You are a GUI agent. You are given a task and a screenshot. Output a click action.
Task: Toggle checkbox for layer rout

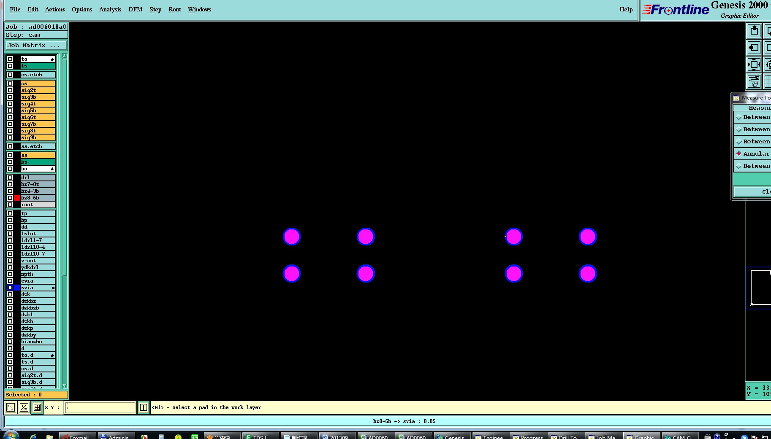pyautogui.click(x=10, y=205)
